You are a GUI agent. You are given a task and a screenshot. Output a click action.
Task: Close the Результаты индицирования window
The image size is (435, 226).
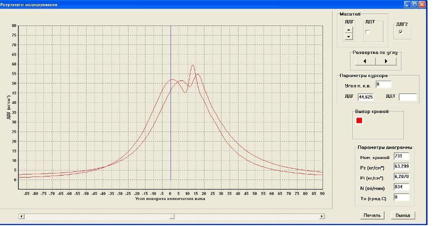(422, 4)
